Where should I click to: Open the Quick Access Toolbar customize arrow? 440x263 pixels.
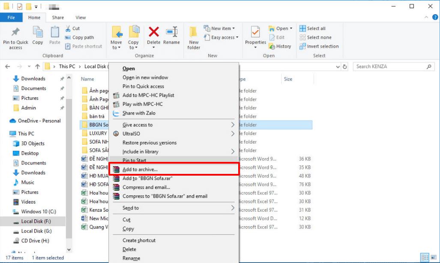(36, 6)
